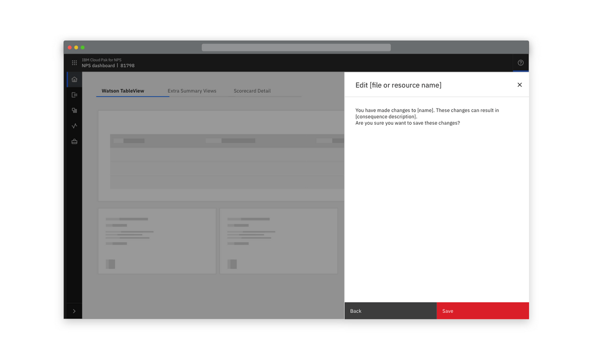Screen dimensions: 593x360
Task: Click the Help icon in the top-right header
Action: click(520, 62)
